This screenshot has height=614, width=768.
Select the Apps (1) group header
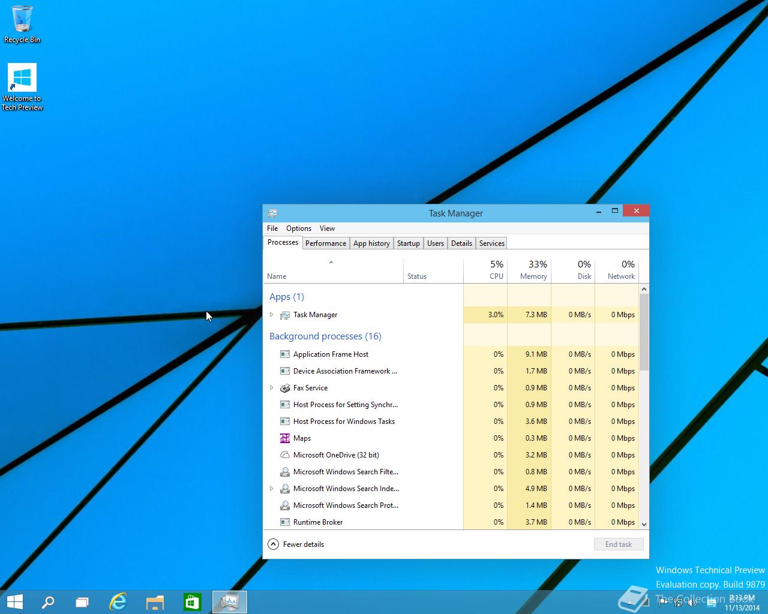pyautogui.click(x=287, y=297)
